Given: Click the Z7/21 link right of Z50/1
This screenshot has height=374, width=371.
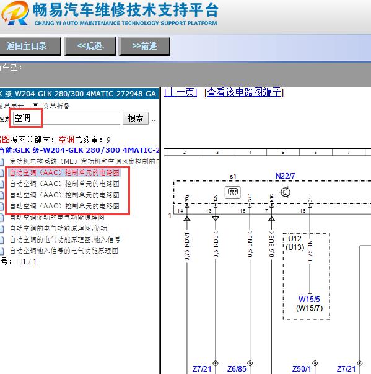Looking at the screenshot, I should tap(346, 369).
